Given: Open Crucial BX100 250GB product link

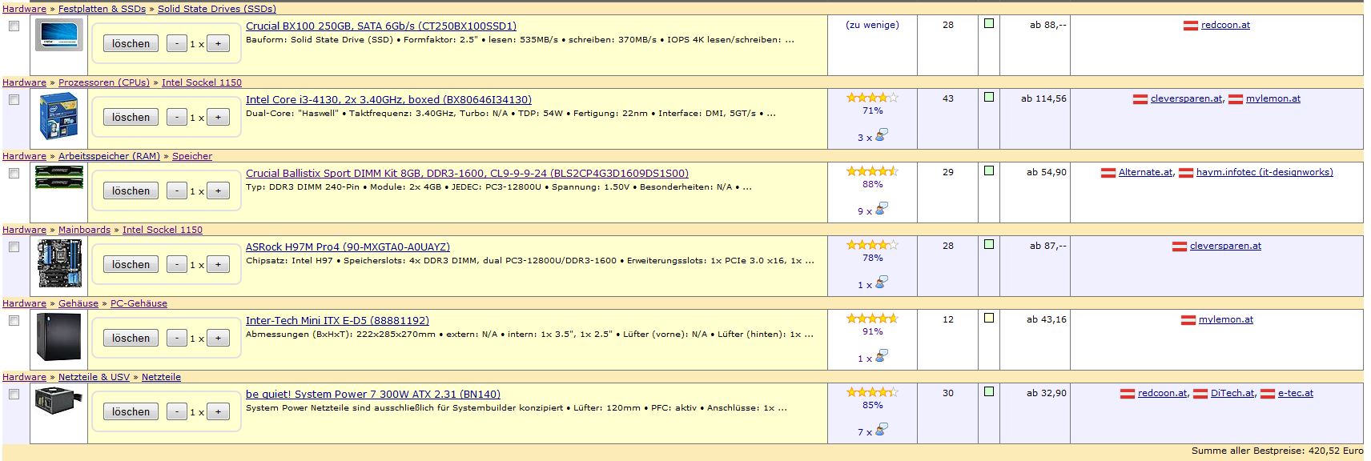Looking at the screenshot, I should pyautogui.click(x=381, y=26).
